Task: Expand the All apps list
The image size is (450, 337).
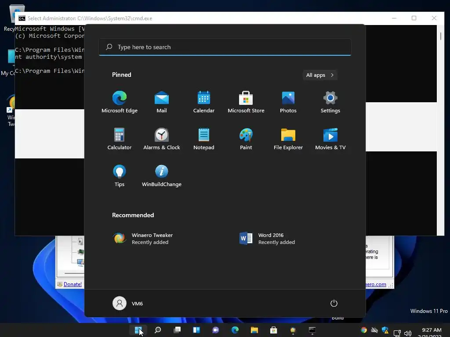Action: [x=320, y=75]
